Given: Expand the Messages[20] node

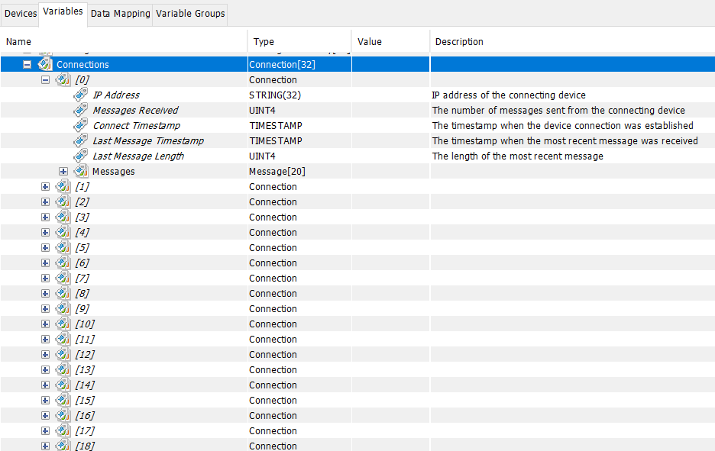Looking at the screenshot, I should [63, 171].
